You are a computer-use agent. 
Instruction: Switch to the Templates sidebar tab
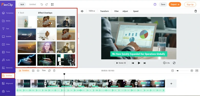8,13
